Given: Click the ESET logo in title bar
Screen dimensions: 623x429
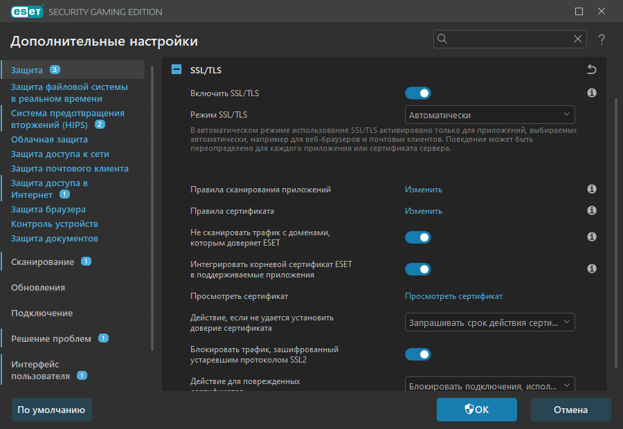Looking at the screenshot, I should point(27,11).
